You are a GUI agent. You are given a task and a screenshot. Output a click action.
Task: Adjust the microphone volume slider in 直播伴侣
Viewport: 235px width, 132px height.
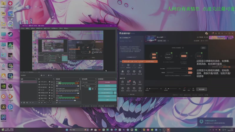[x=154, y=89]
